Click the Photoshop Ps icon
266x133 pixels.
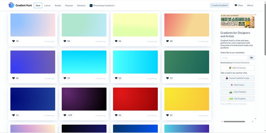pos(91,5)
